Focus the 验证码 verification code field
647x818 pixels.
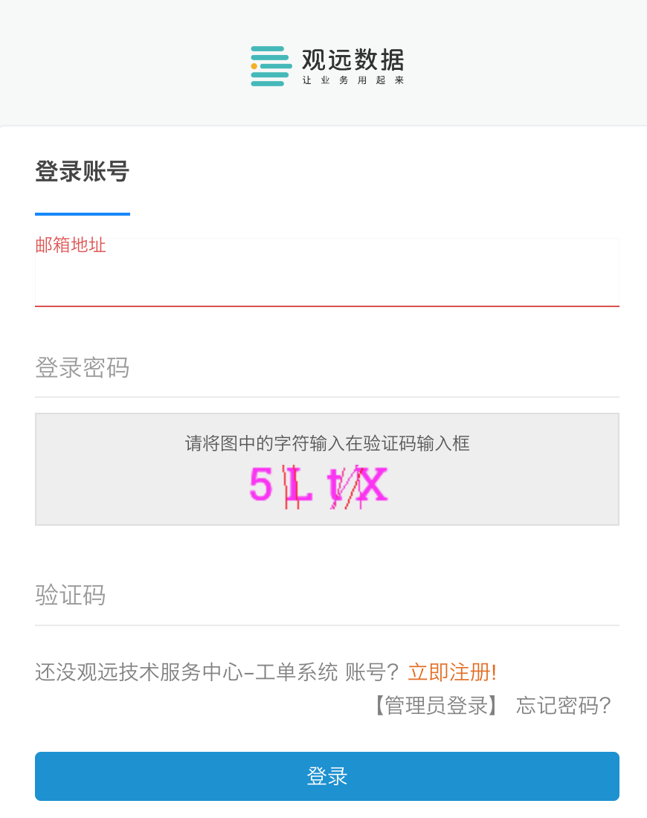point(326,596)
